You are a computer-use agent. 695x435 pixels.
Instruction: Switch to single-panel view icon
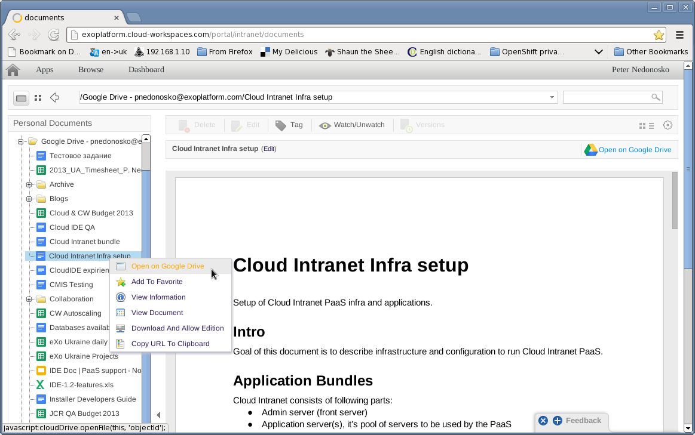click(x=22, y=98)
